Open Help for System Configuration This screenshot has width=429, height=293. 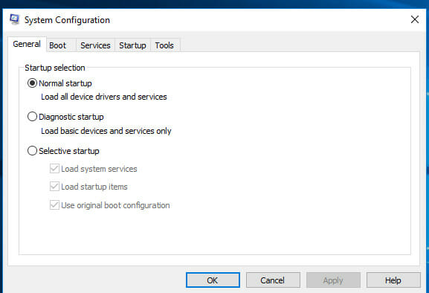pos(393,280)
